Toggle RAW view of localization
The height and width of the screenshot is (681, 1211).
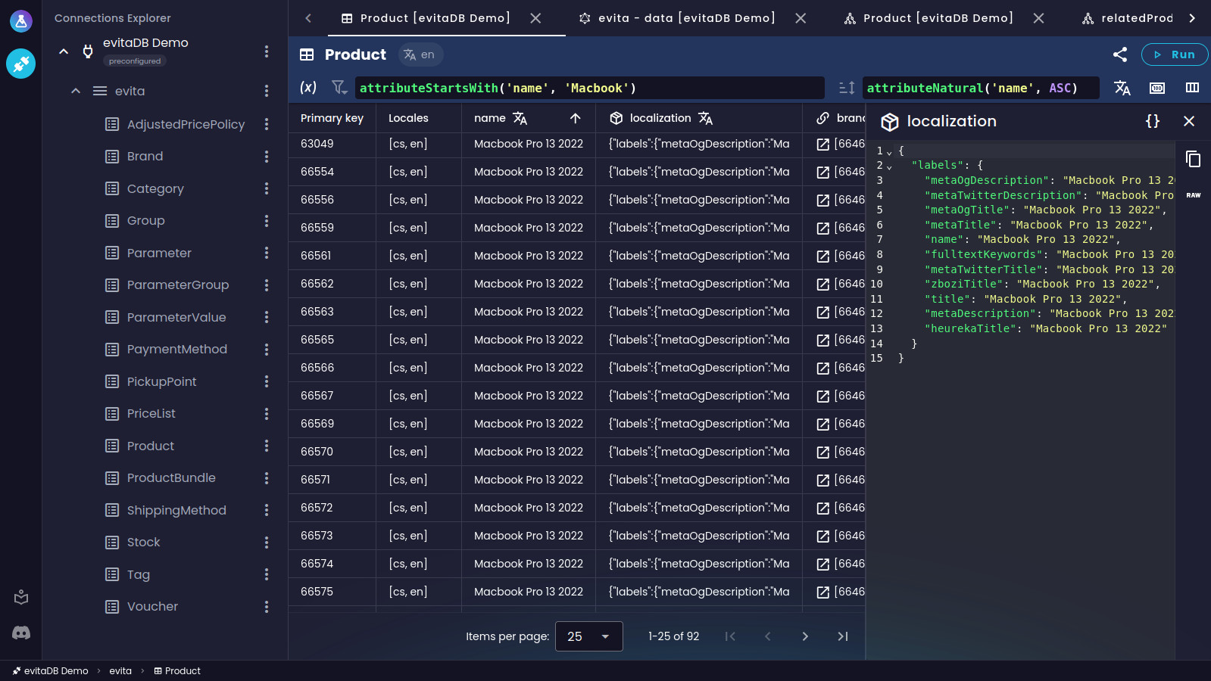pos(1194,195)
